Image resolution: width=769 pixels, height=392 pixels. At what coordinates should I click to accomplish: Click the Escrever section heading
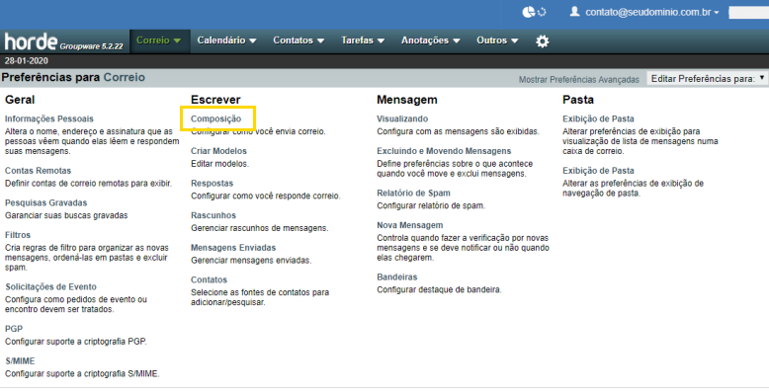215,100
